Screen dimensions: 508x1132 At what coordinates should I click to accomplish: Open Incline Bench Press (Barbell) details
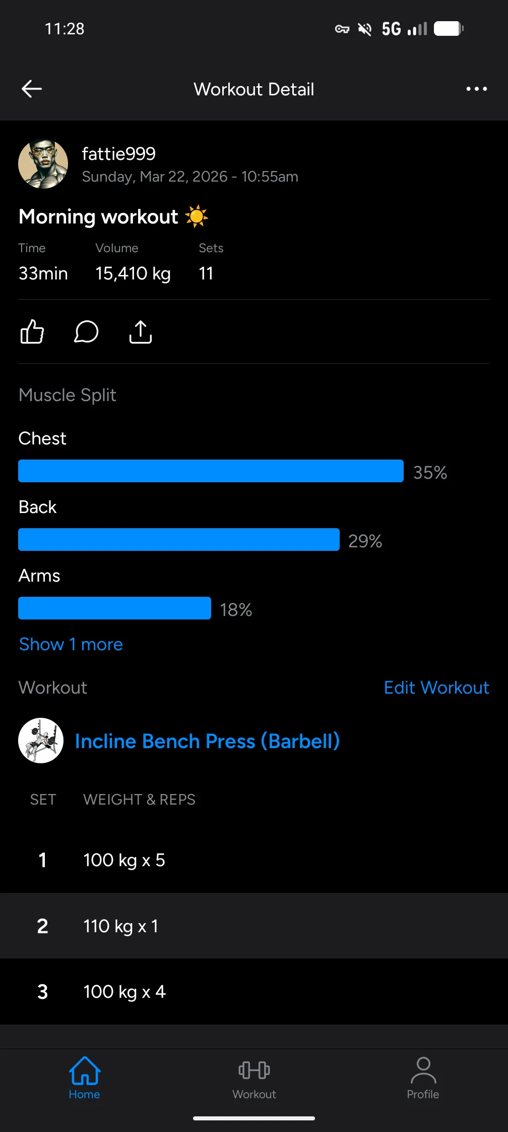pyautogui.click(x=207, y=741)
